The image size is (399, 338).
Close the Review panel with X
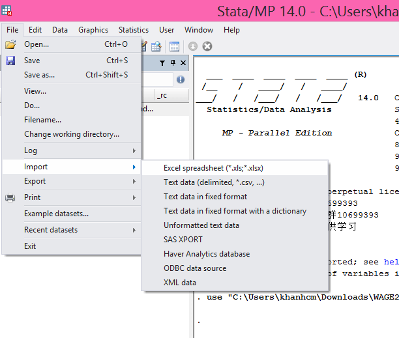pos(183,63)
